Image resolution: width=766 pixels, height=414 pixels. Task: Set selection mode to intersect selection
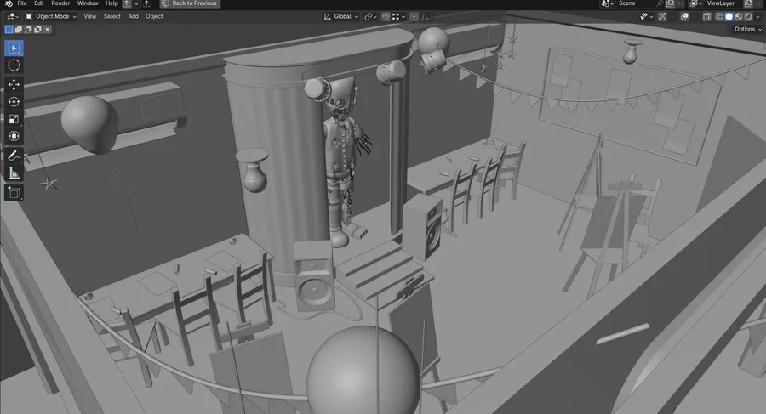pyautogui.click(x=48, y=29)
